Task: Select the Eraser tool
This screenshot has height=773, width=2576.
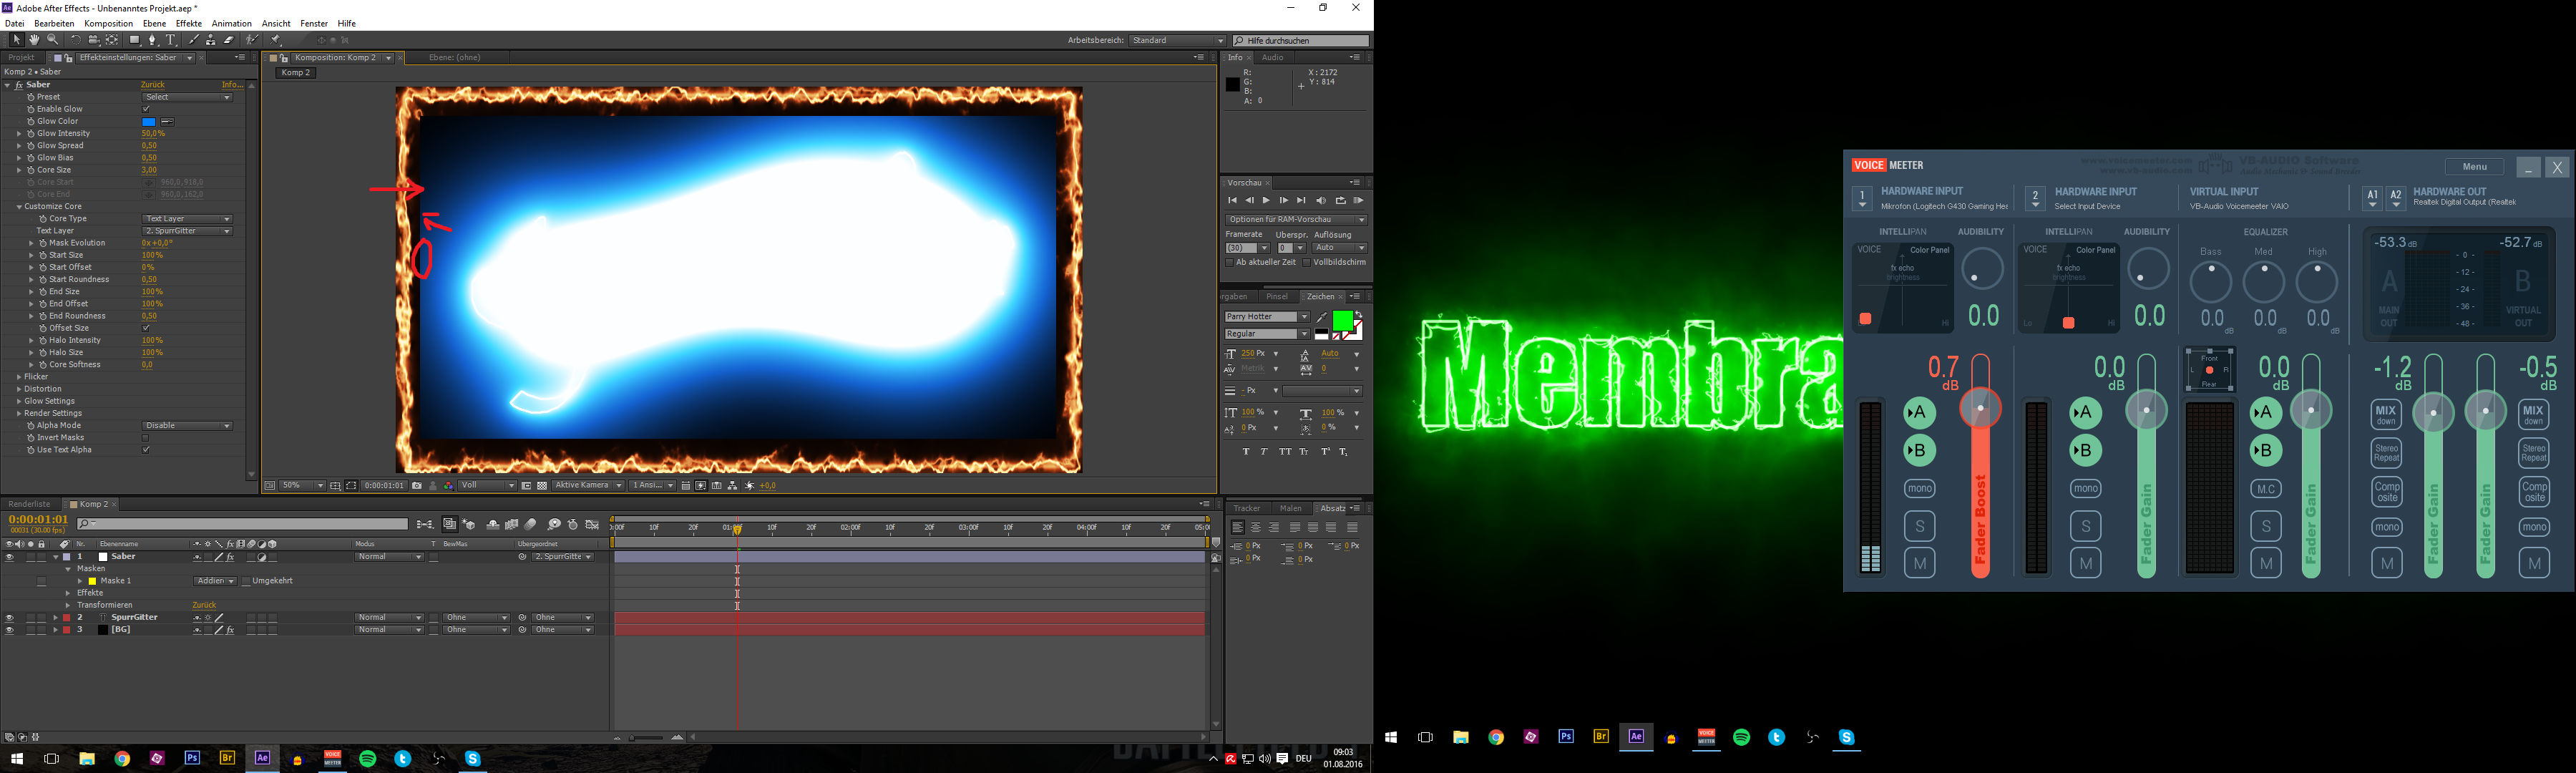Action: pyautogui.click(x=229, y=40)
